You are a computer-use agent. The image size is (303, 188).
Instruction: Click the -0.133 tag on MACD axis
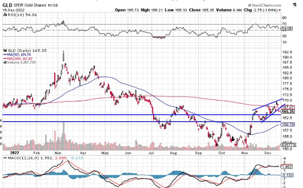coord(287,175)
